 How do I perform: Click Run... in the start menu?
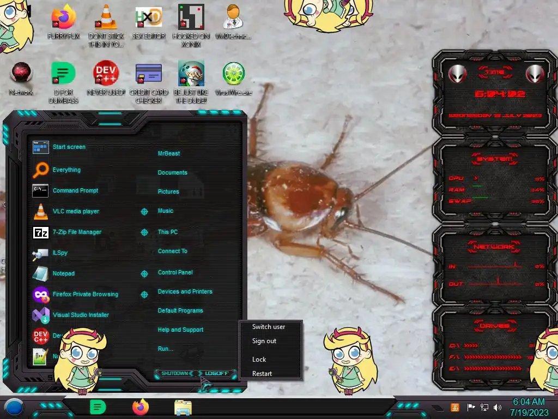[166, 349]
